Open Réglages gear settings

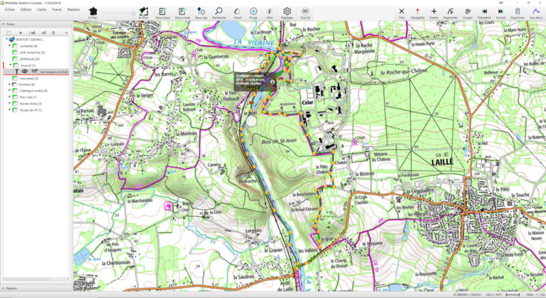click(x=287, y=12)
